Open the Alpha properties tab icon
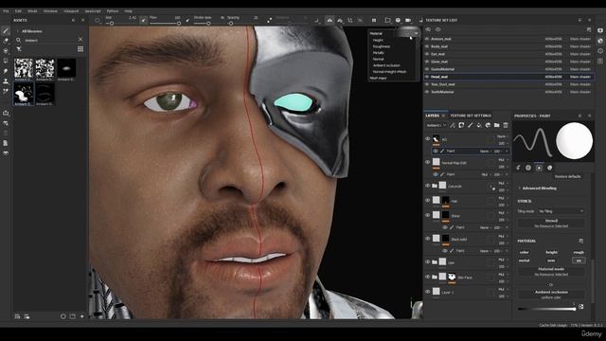The width and height of the screenshot is (606, 341). point(528,168)
